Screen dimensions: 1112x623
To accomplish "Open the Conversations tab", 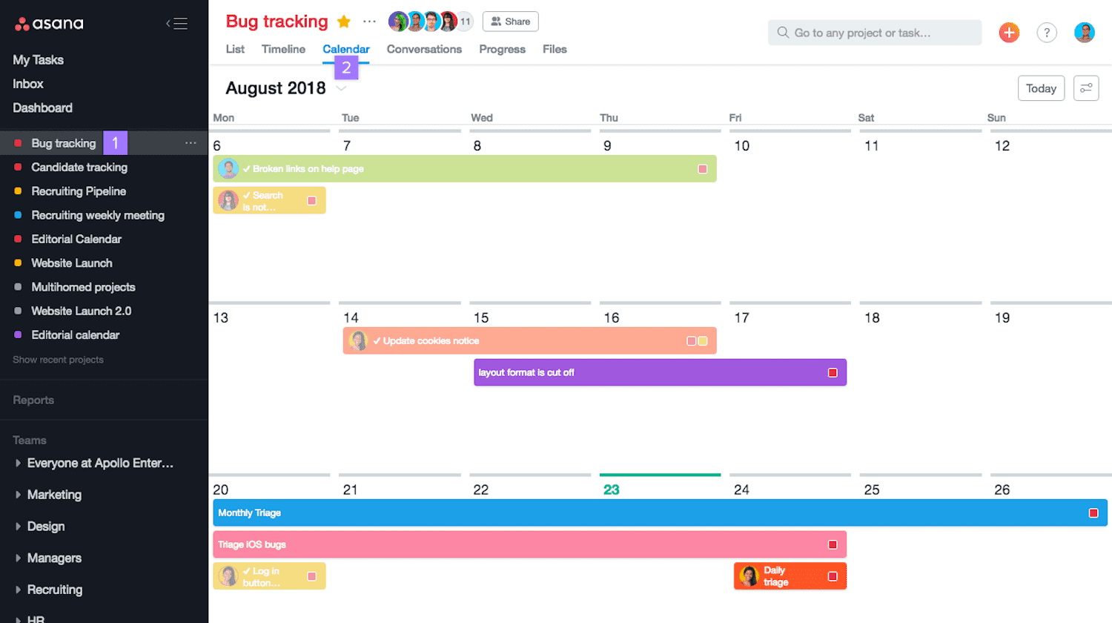I will [424, 49].
